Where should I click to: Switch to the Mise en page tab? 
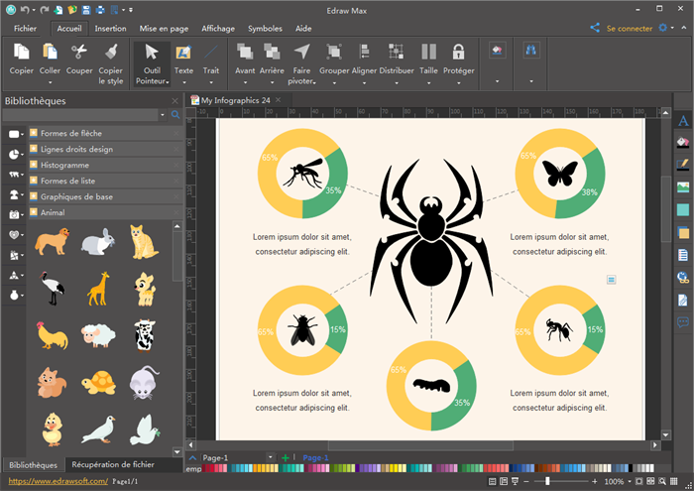pos(164,29)
